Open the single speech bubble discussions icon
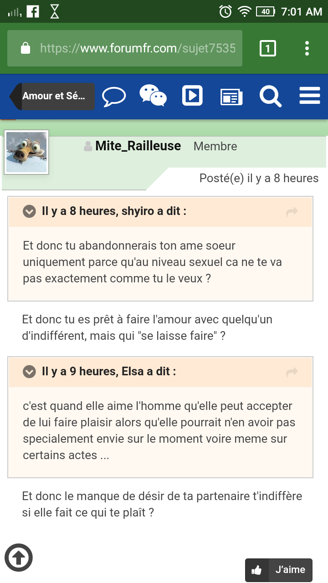 pyautogui.click(x=113, y=97)
